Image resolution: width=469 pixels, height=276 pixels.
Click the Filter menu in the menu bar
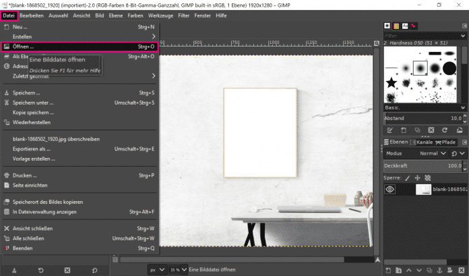(x=184, y=14)
